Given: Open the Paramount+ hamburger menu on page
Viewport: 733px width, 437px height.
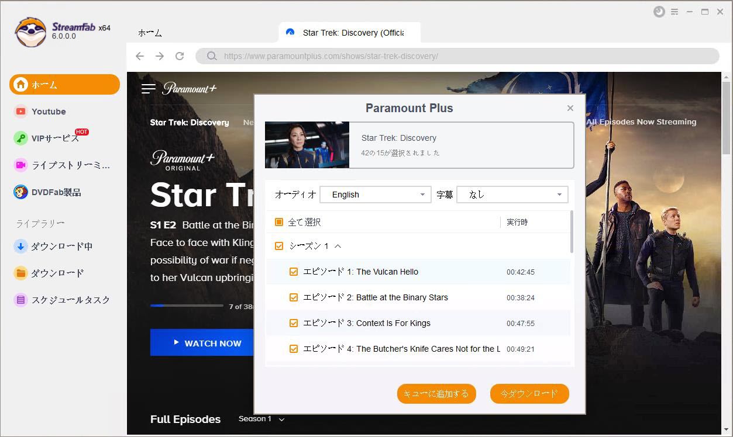Looking at the screenshot, I should pyautogui.click(x=149, y=88).
